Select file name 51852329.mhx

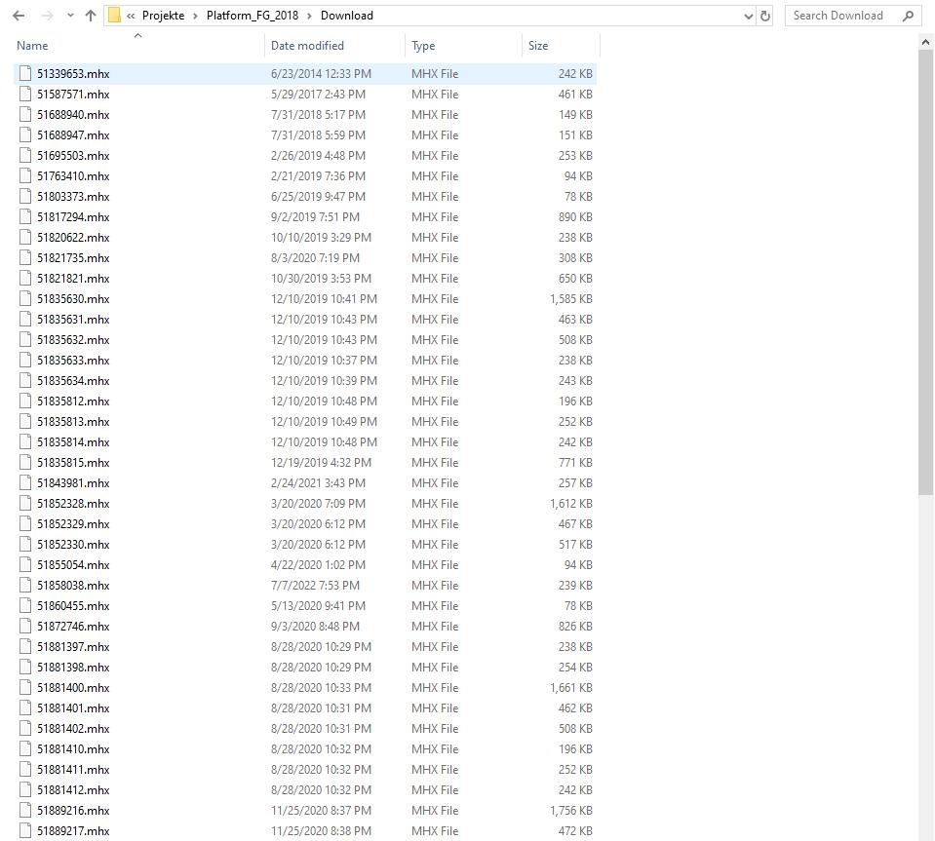73,524
